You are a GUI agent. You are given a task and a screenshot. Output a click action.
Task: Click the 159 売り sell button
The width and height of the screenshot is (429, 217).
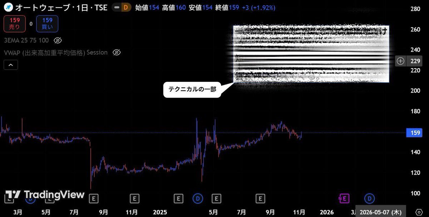coord(15,24)
